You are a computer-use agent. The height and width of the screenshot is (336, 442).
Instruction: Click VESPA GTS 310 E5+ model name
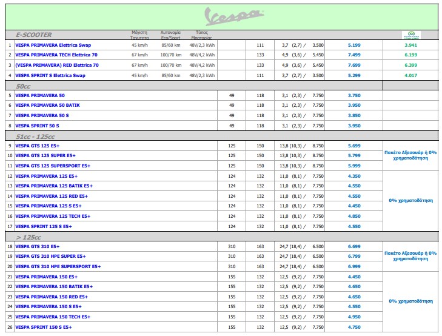pyautogui.click(x=38, y=247)
